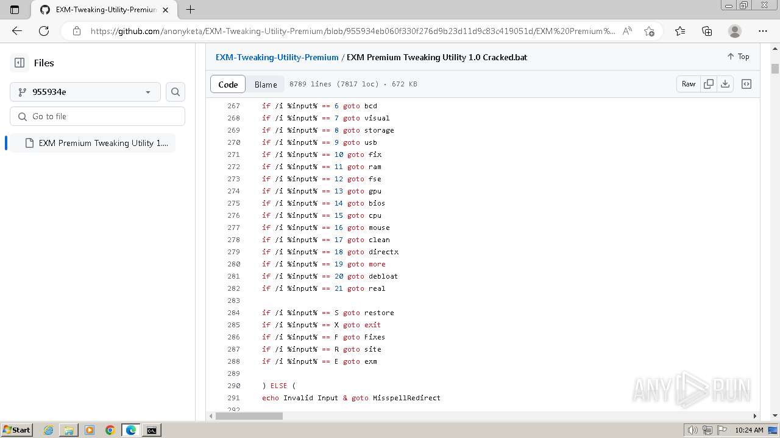Click the ') ELSE (' code line
780x438 pixels.
pos(278,386)
